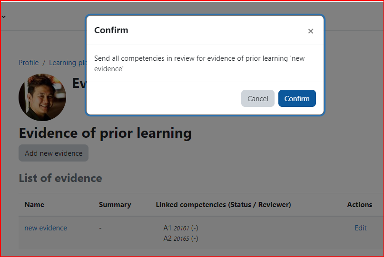
Task: Open the Profile breadcrumb link
Action: click(29, 63)
